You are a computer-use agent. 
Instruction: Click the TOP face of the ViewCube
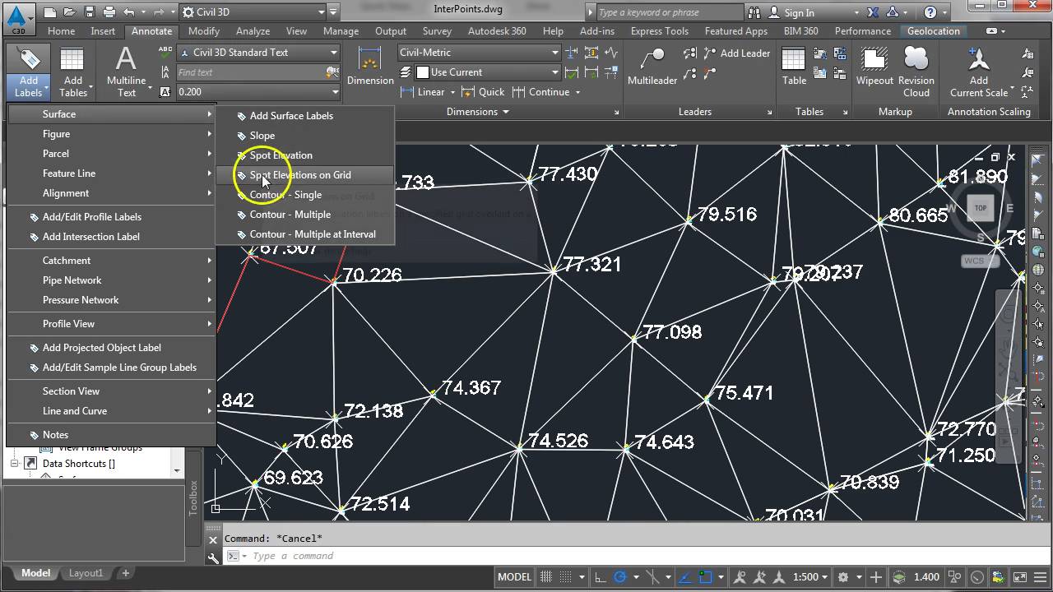980,208
